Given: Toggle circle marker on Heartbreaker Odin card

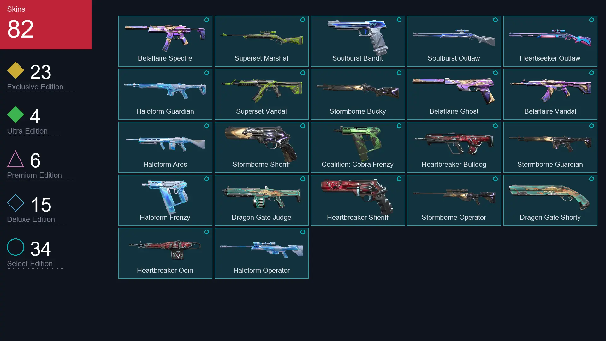Looking at the screenshot, I should (206, 232).
